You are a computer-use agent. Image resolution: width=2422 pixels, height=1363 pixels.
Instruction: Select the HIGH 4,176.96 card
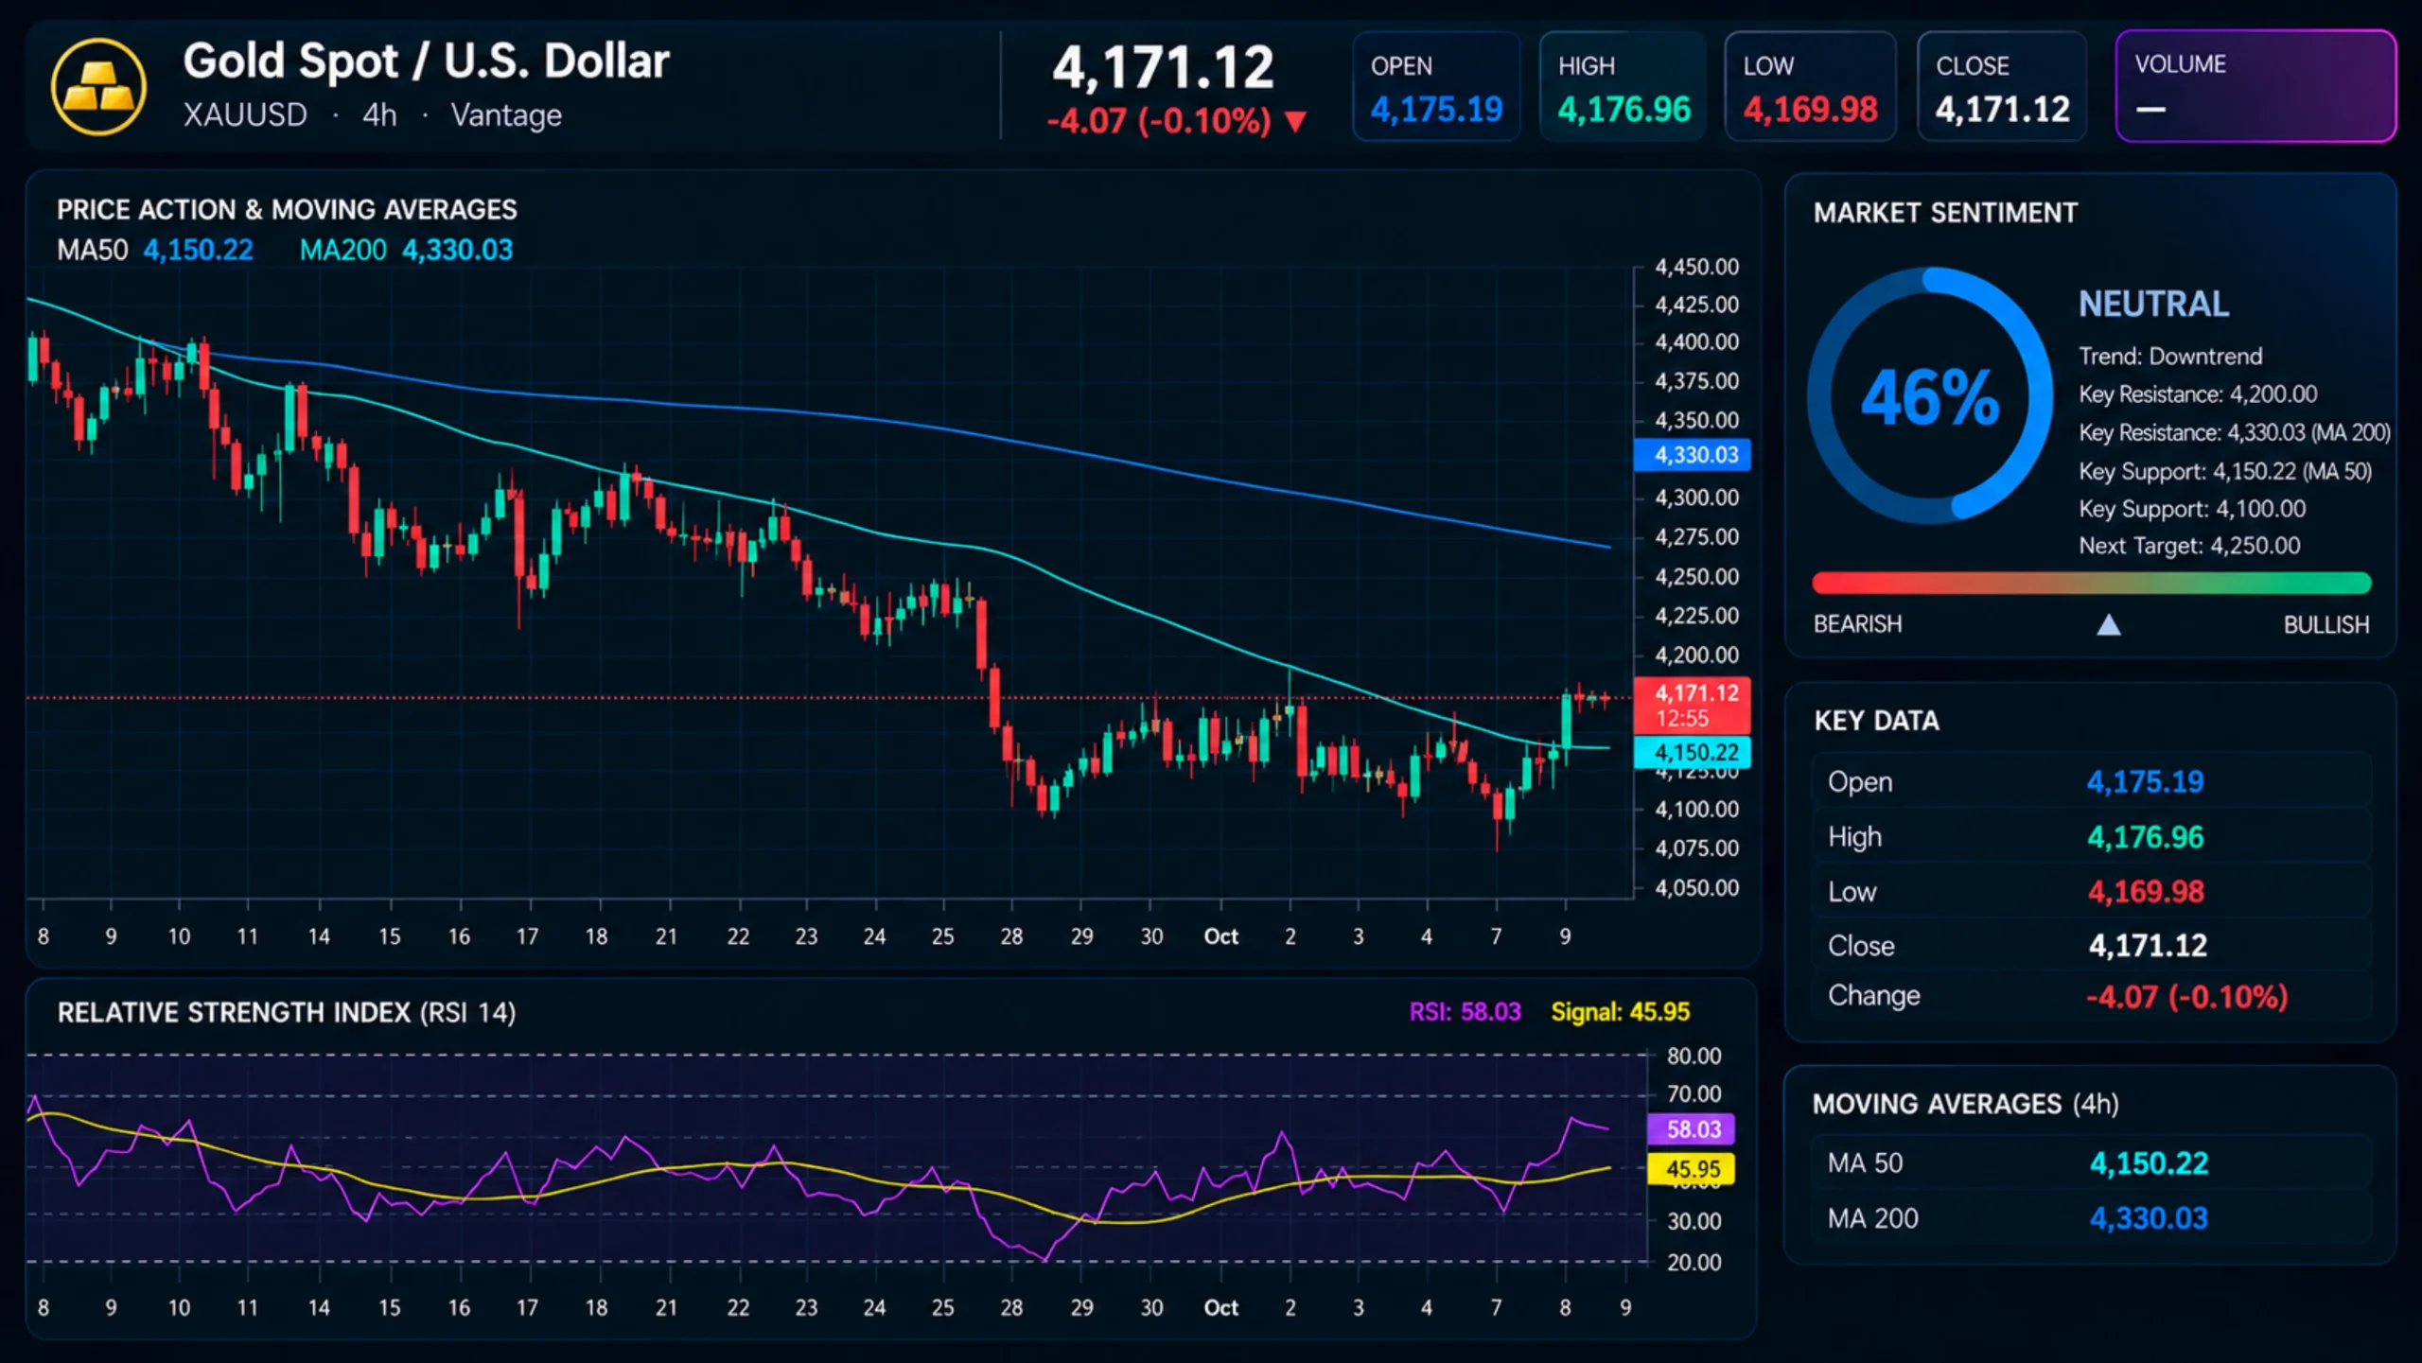tap(1623, 86)
